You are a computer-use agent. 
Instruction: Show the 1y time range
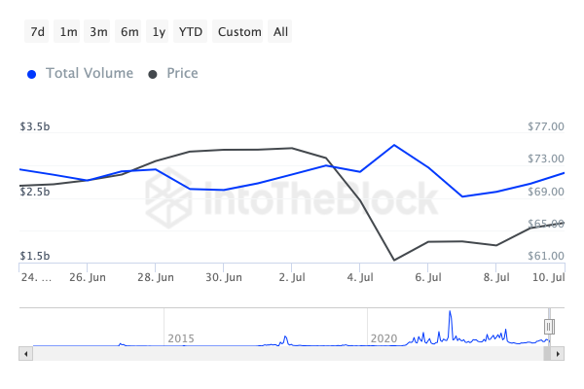(159, 32)
